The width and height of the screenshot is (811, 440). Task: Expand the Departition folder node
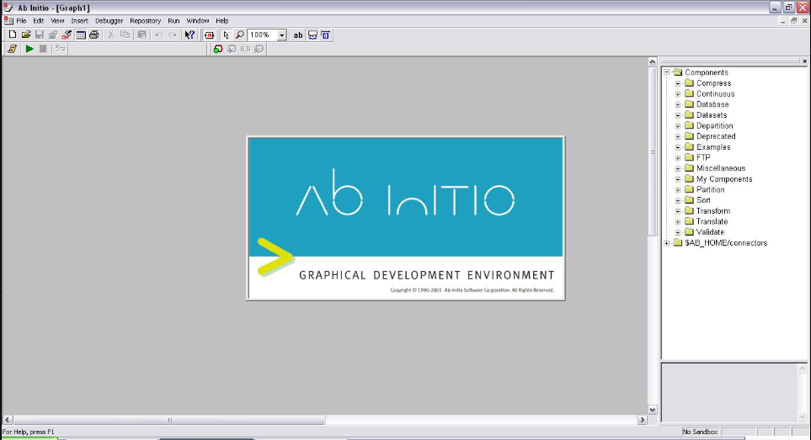[678, 126]
